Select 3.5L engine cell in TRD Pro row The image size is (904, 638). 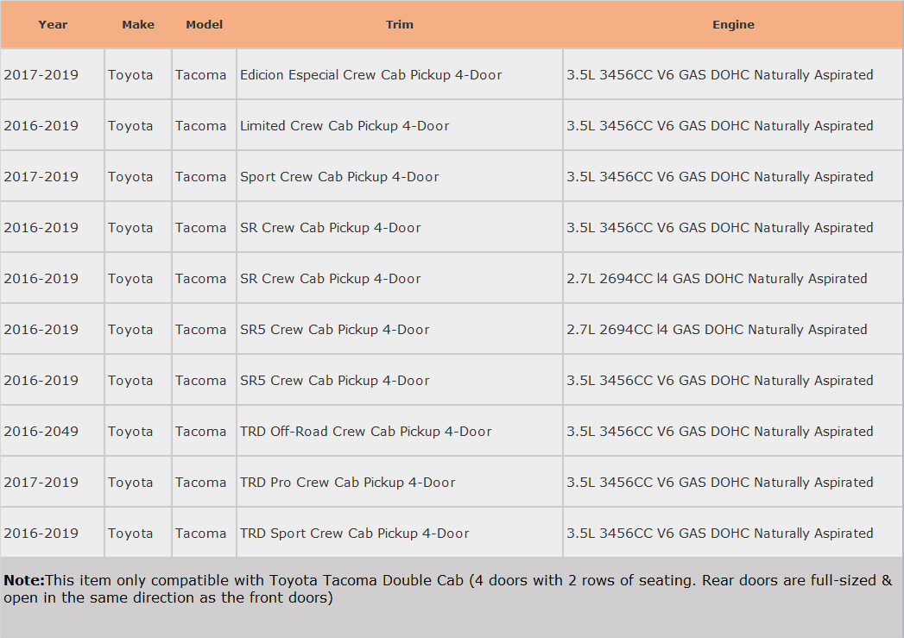pos(733,482)
